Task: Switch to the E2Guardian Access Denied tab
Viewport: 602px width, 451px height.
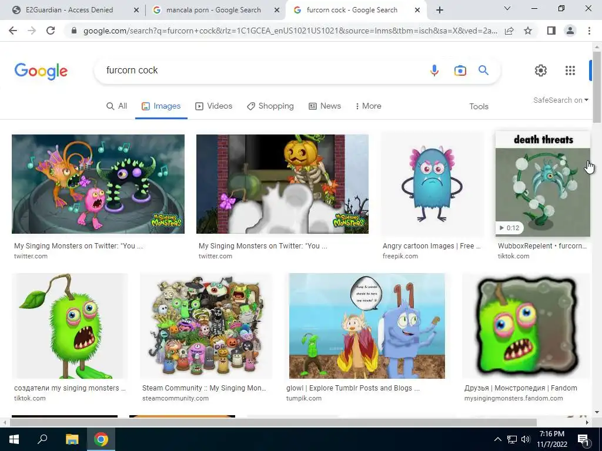Action: [x=69, y=10]
